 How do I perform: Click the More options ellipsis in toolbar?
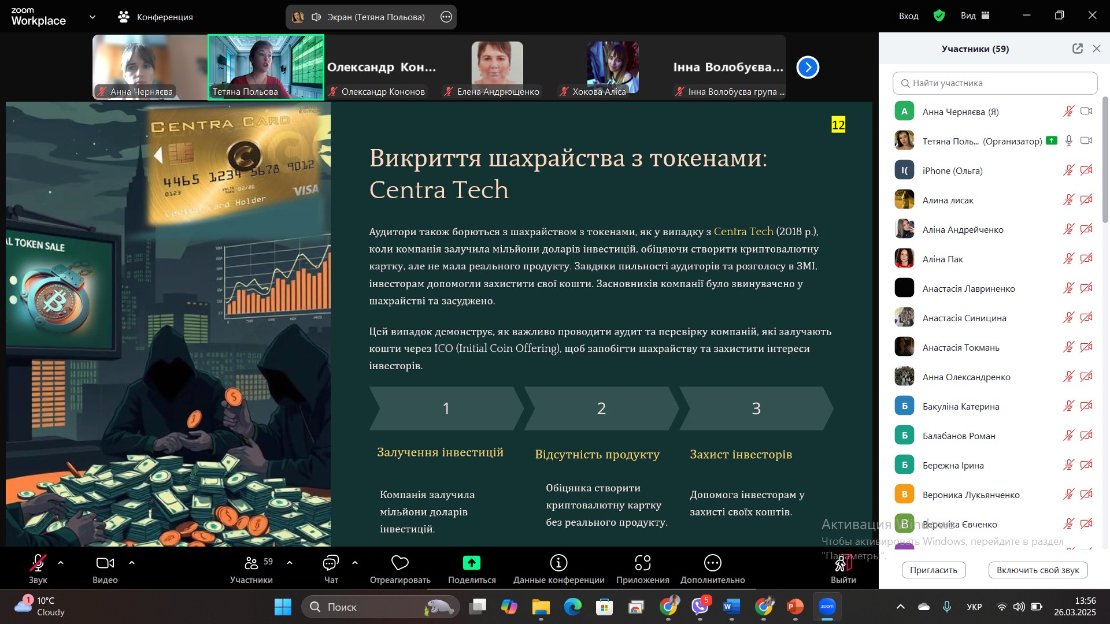[x=712, y=563]
